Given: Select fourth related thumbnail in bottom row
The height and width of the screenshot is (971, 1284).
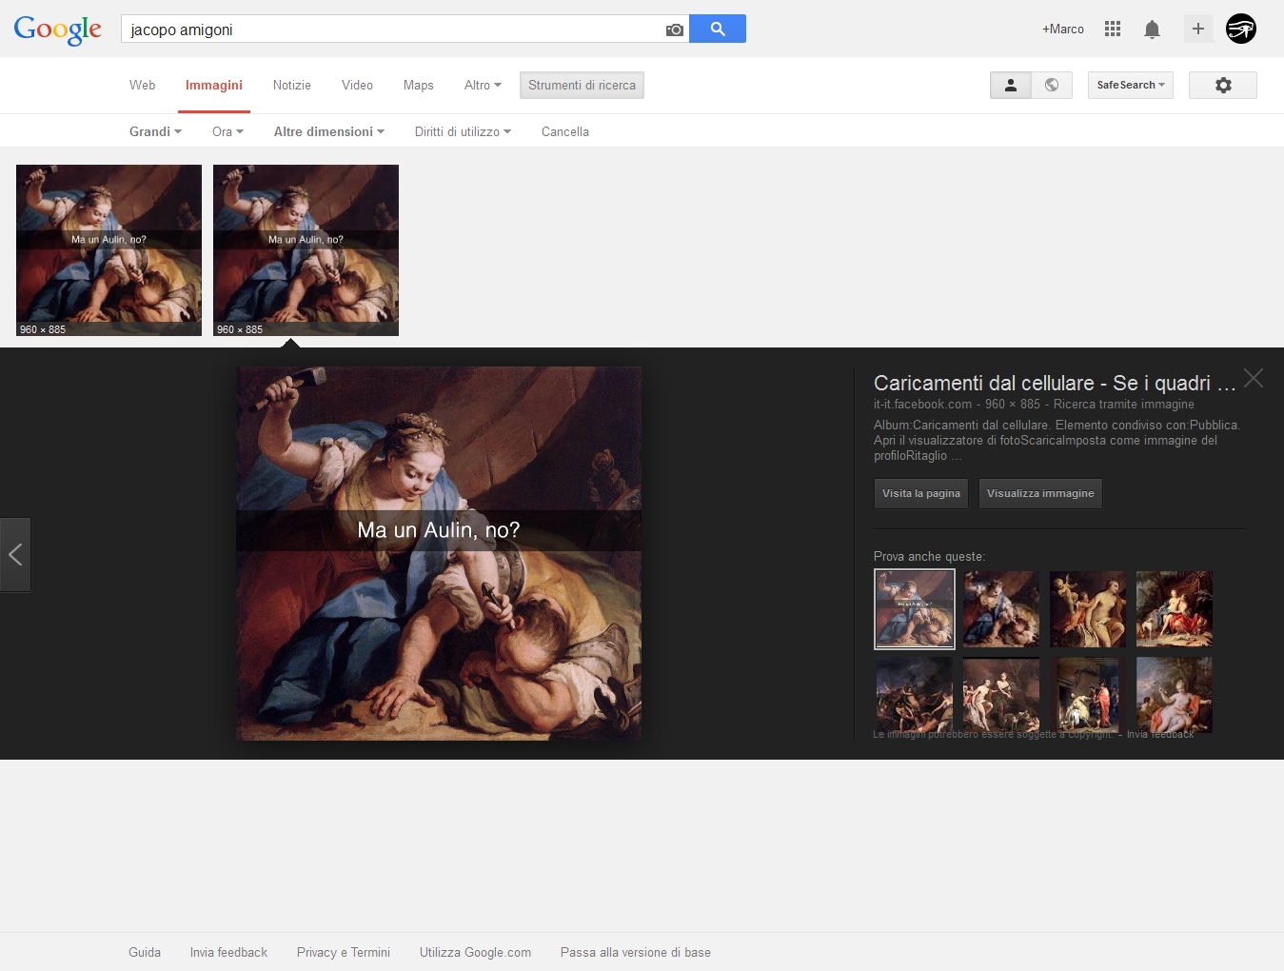Looking at the screenshot, I should point(1175,695).
